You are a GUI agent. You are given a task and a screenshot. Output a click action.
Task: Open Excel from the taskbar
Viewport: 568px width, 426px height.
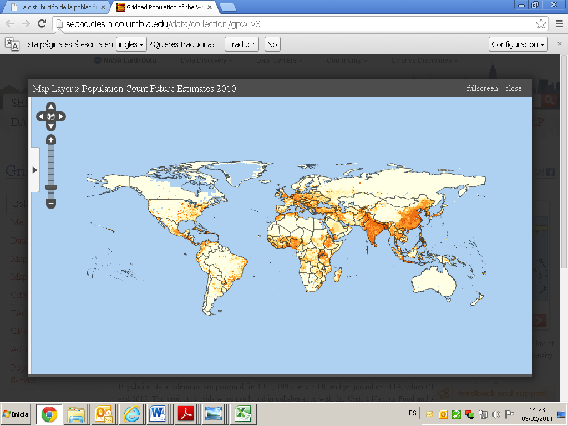(x=242, y=414)
